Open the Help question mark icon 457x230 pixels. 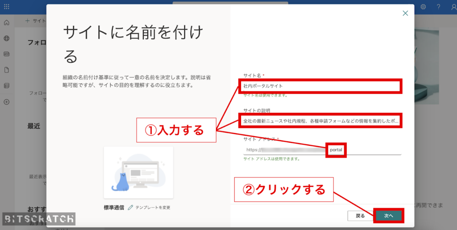pyautogui.click(x=438, y=7)
